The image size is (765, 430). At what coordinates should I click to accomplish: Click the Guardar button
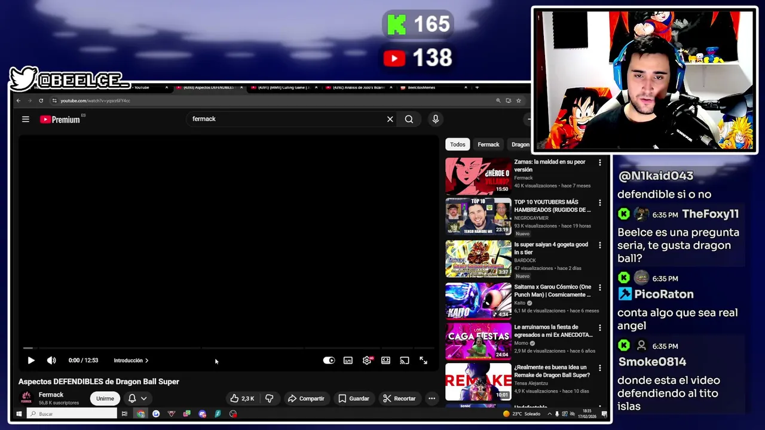click(x=354, y=398)
